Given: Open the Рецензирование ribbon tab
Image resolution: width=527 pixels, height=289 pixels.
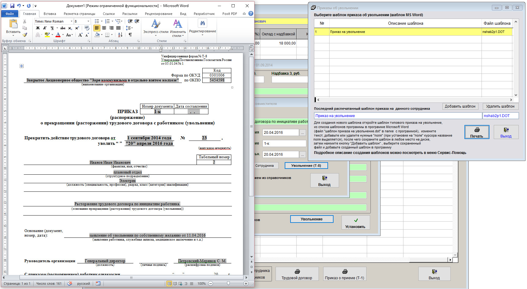Looking at the screenshot, I should [158, 14].
